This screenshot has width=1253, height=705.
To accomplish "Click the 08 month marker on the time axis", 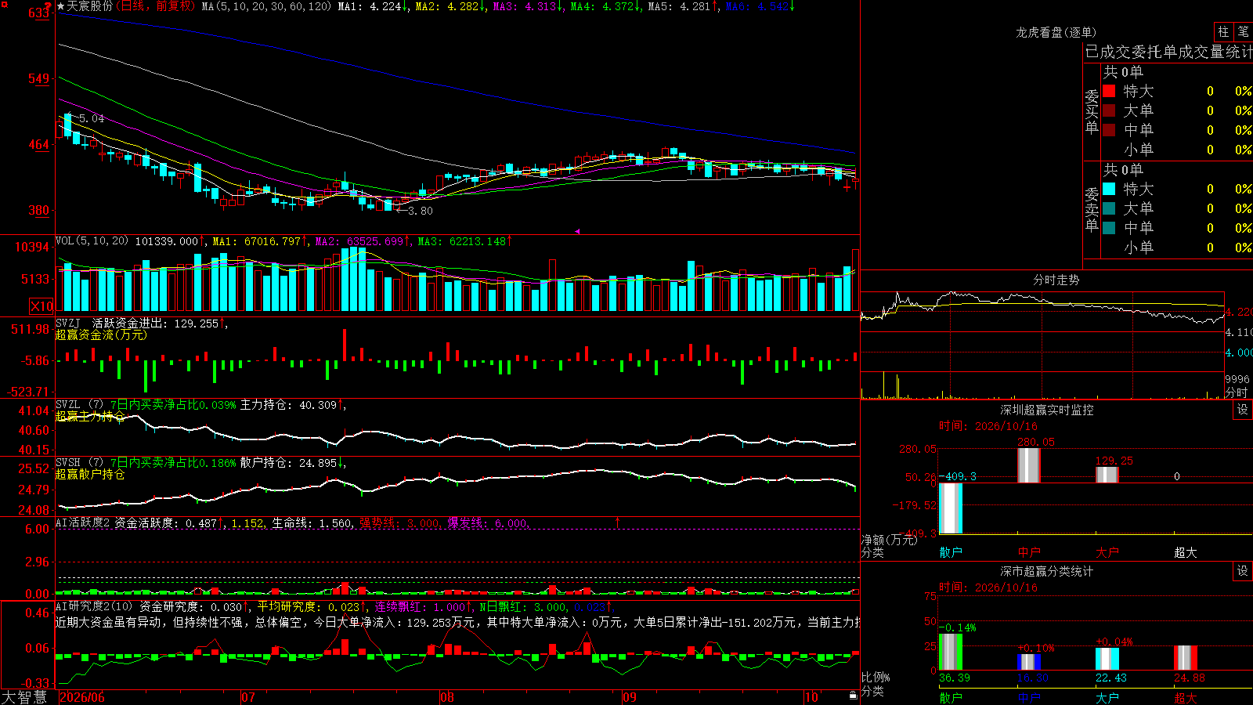I will (x=447, y=697).
